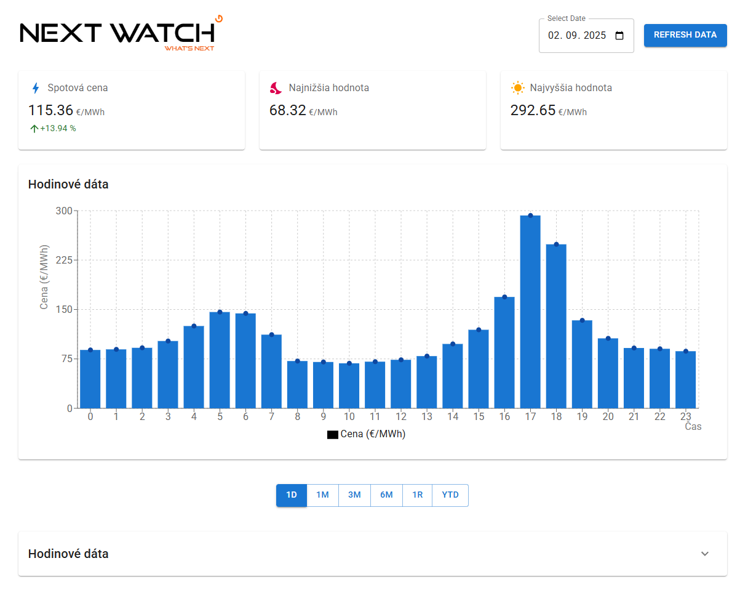This screenshot has width=740, height=590.
Task: Switch to the YTD tab
Action: 450,495
